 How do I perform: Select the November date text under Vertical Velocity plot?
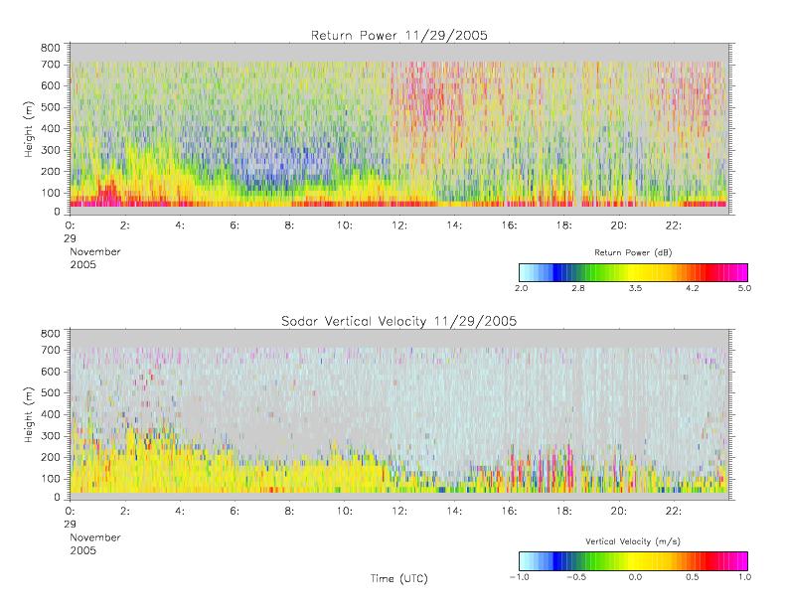(x=95, y=537)
